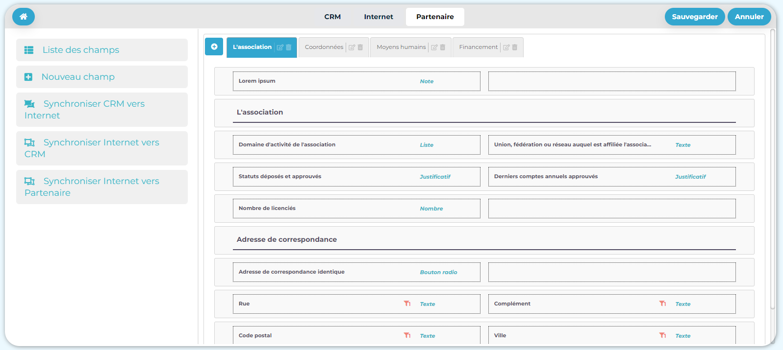Screen dimensions: 783x350
Task: Edit the L'association tab name
Action: coord(280,47)
